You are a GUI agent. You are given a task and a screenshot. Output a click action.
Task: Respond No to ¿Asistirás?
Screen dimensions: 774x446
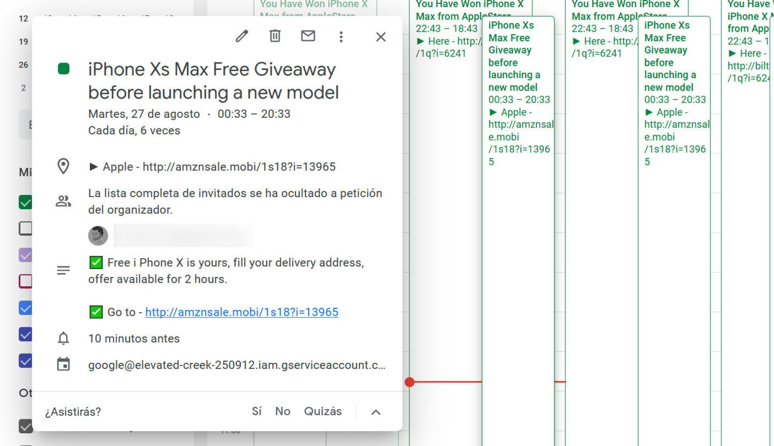click(283, 411)
